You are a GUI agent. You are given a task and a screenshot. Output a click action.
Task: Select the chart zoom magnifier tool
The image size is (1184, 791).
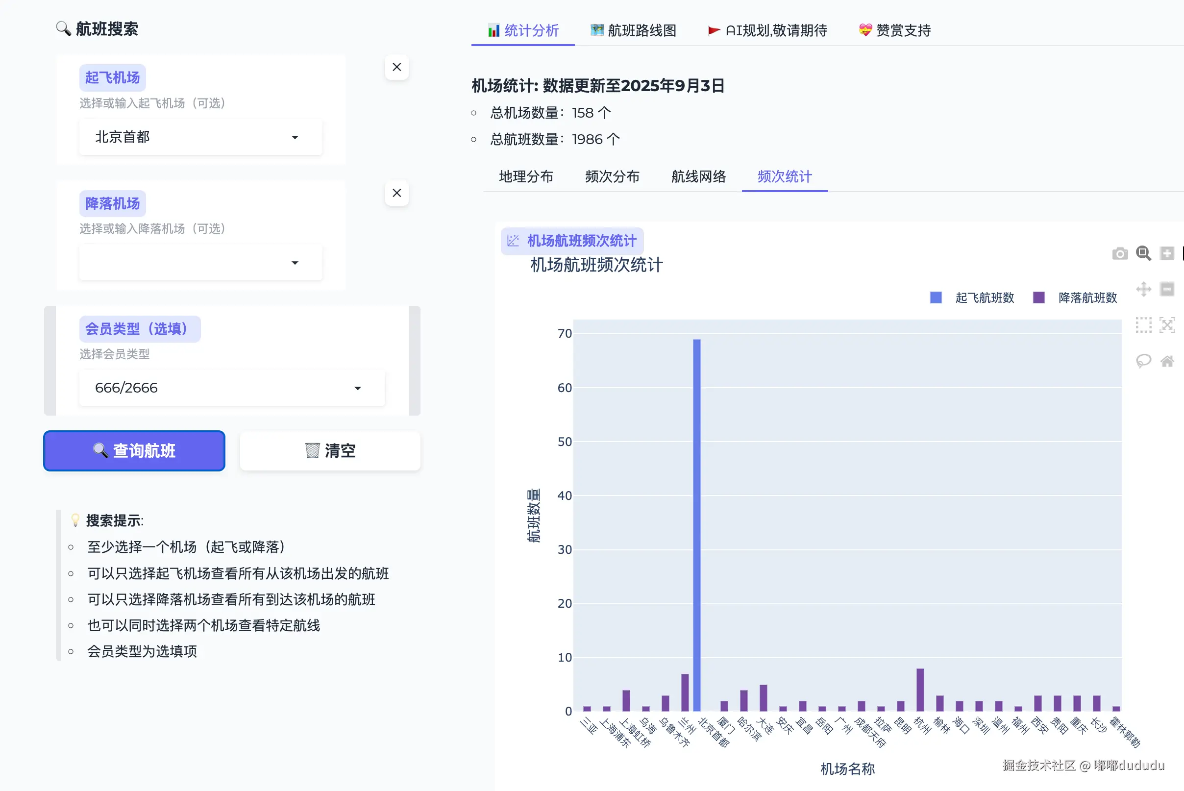click(x=1143, y=253)
